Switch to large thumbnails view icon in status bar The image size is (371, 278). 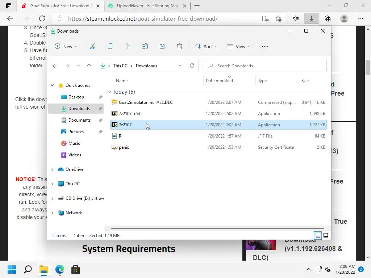click(x=326, y=235)
